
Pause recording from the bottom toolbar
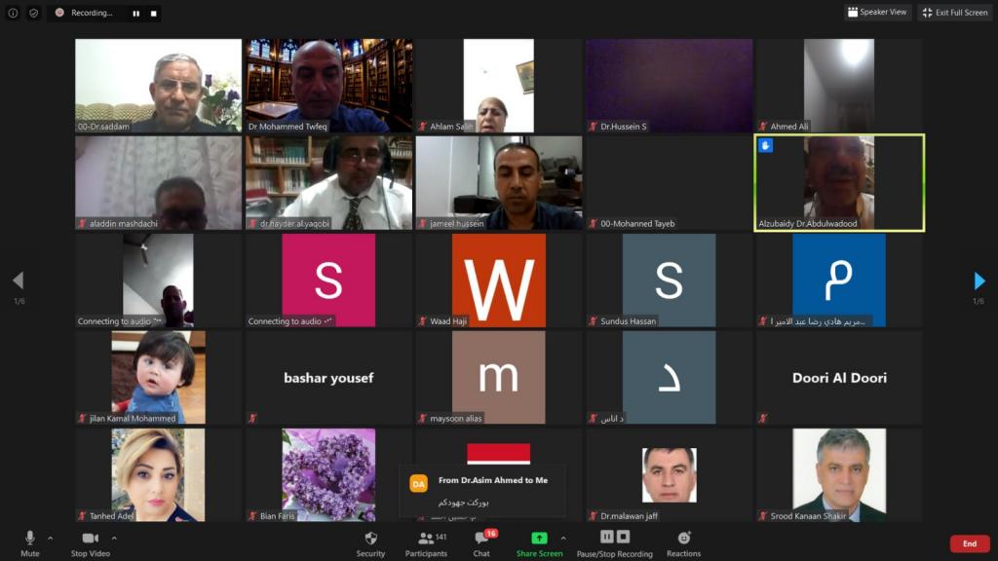click(x=606, y=537)
